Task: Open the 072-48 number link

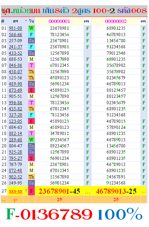Action: pos(15,170)
